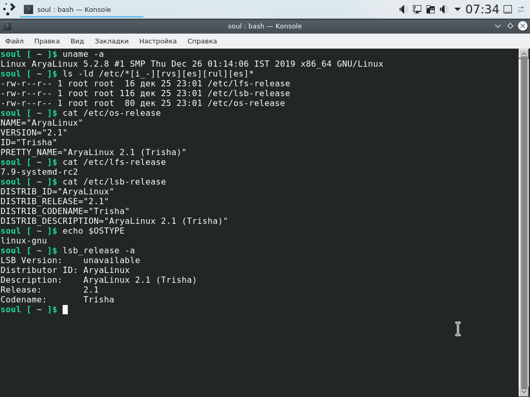Click the 'linux-gnu' output line
Viewport: 530px width, 397px height.
(x=23, y=241)
